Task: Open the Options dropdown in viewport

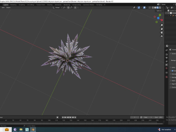Action: [160, 11]
